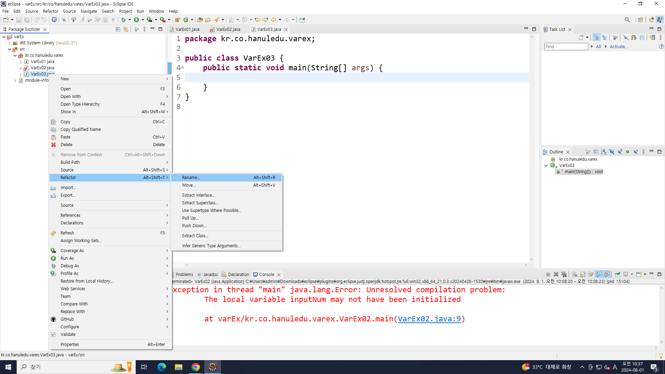Click the Open Type toolbar icon
This screenshot has height=374, width=665.
pyautogui.click(x=200, y=20)
